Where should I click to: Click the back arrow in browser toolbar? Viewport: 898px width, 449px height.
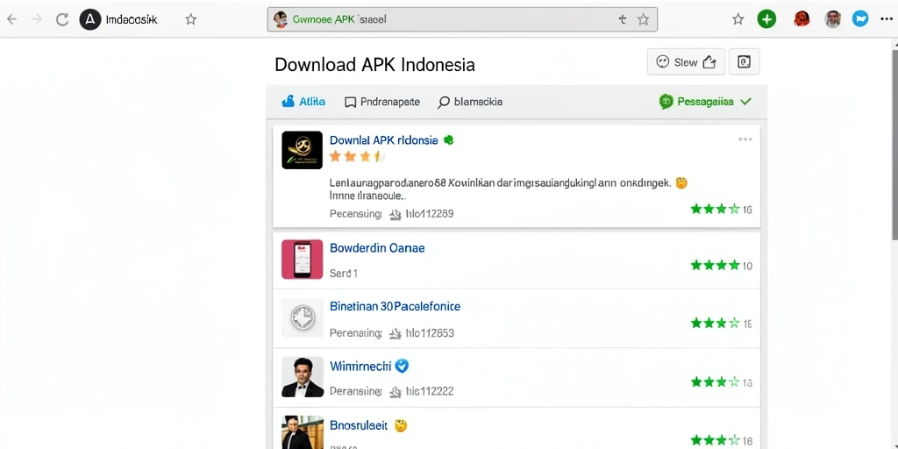(11, 19)
